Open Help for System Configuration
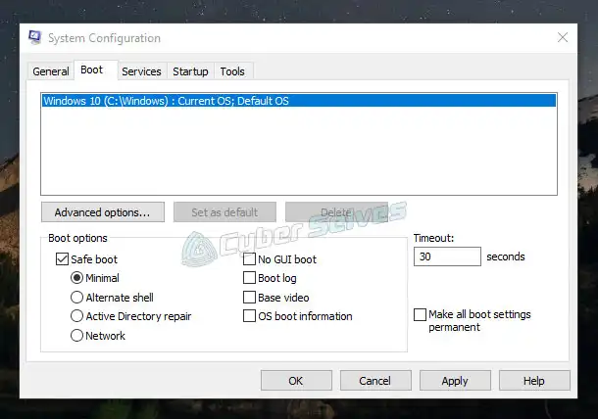The width and height of the screenshot is (598, 419). (x=534, y=381)
